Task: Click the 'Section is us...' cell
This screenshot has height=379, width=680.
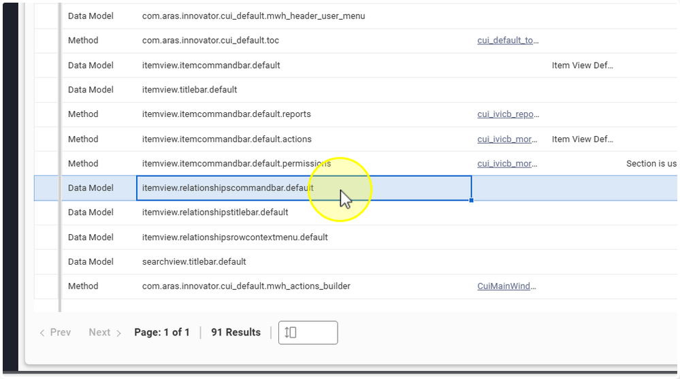Action: pos(651,163)
